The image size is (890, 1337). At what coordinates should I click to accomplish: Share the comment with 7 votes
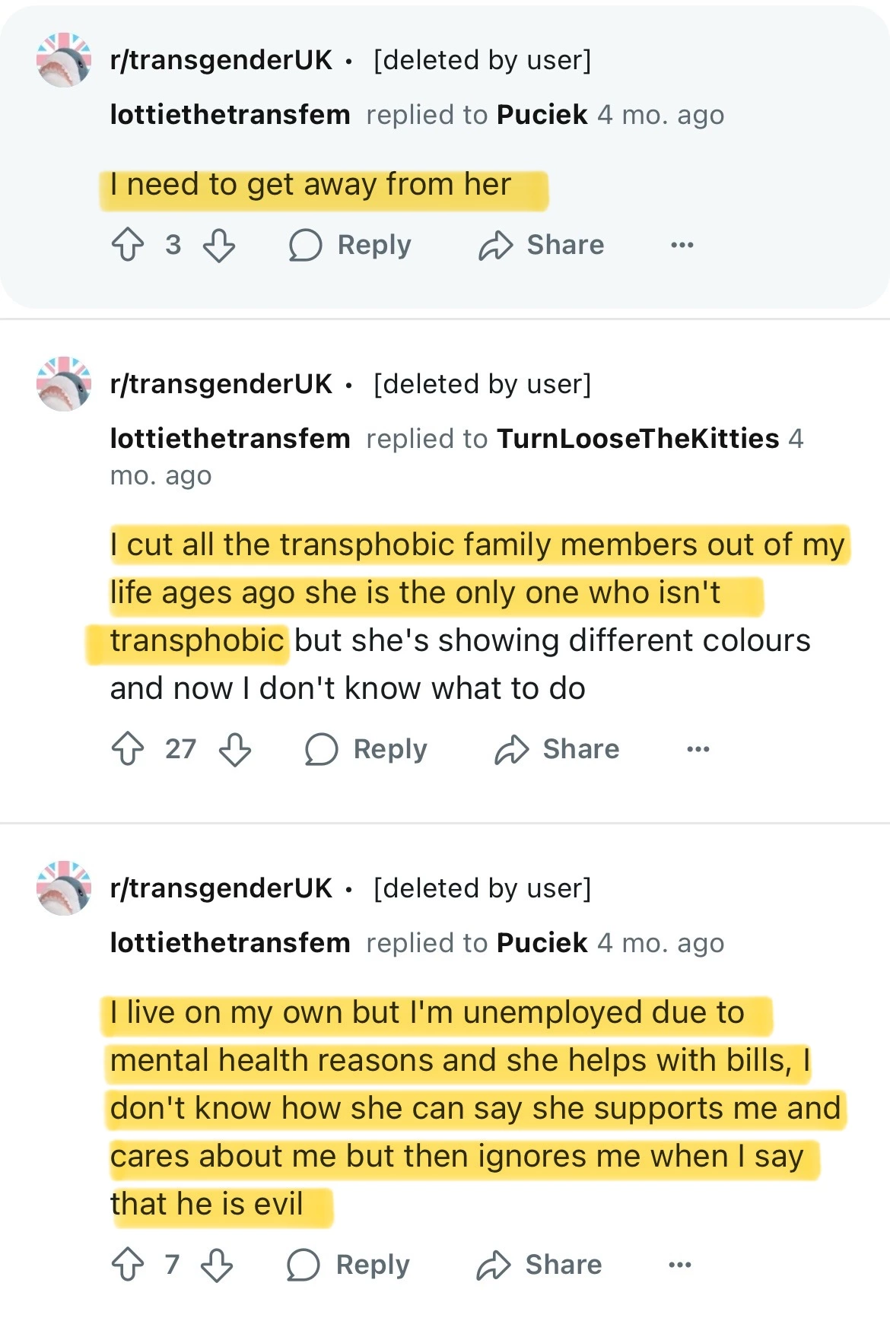tap(539, 1265)
